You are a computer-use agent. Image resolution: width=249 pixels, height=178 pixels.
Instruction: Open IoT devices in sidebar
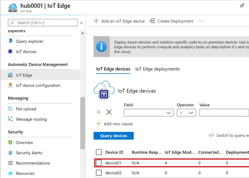pyautogui.click(x=26, y=51)
